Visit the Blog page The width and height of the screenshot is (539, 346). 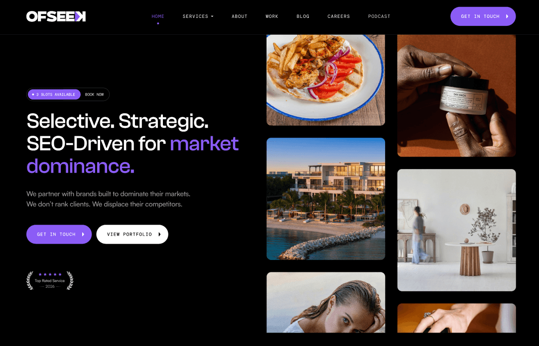(303, 16)
